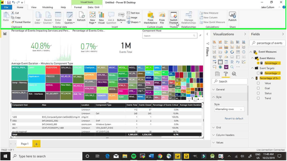Check the Trend field checkbox
Screen dimensions: 287x161
(258, 98)
